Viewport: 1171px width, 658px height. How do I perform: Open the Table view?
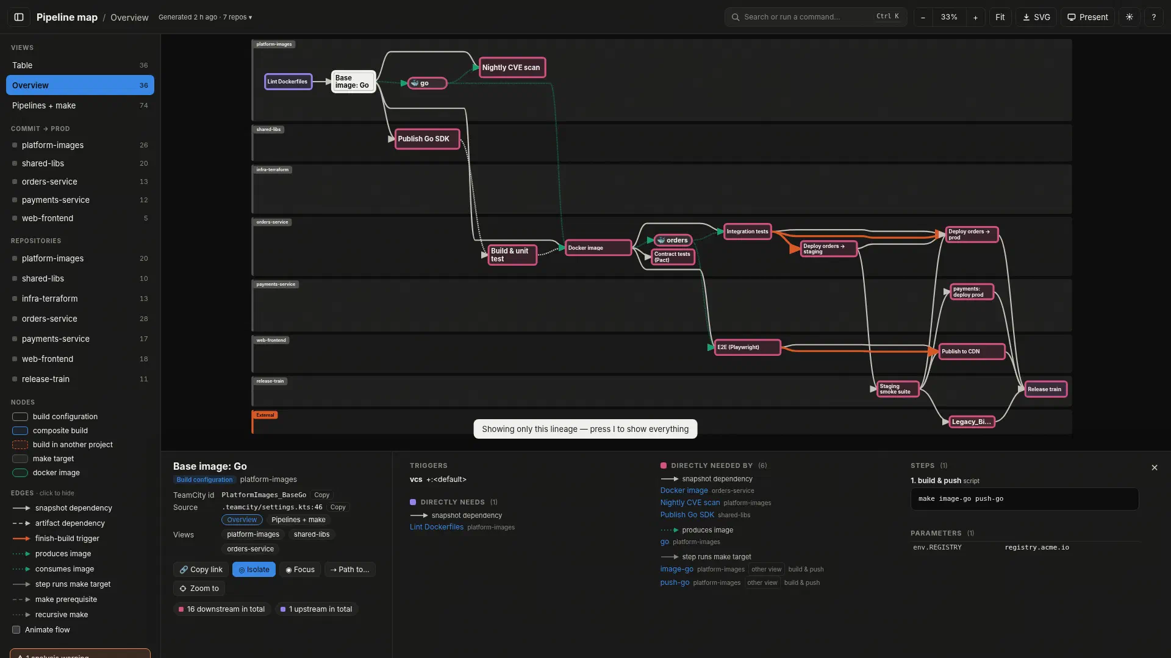pos(80,65)
